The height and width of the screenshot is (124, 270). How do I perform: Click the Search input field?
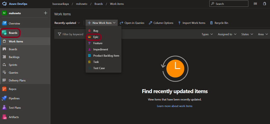tap(229, 3)
